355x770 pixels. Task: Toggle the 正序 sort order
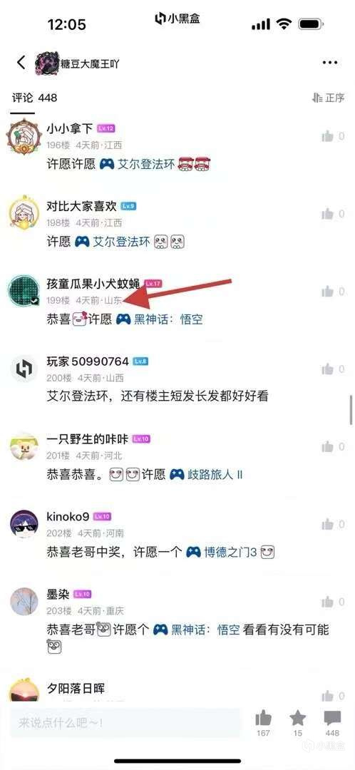click(328, 98)
